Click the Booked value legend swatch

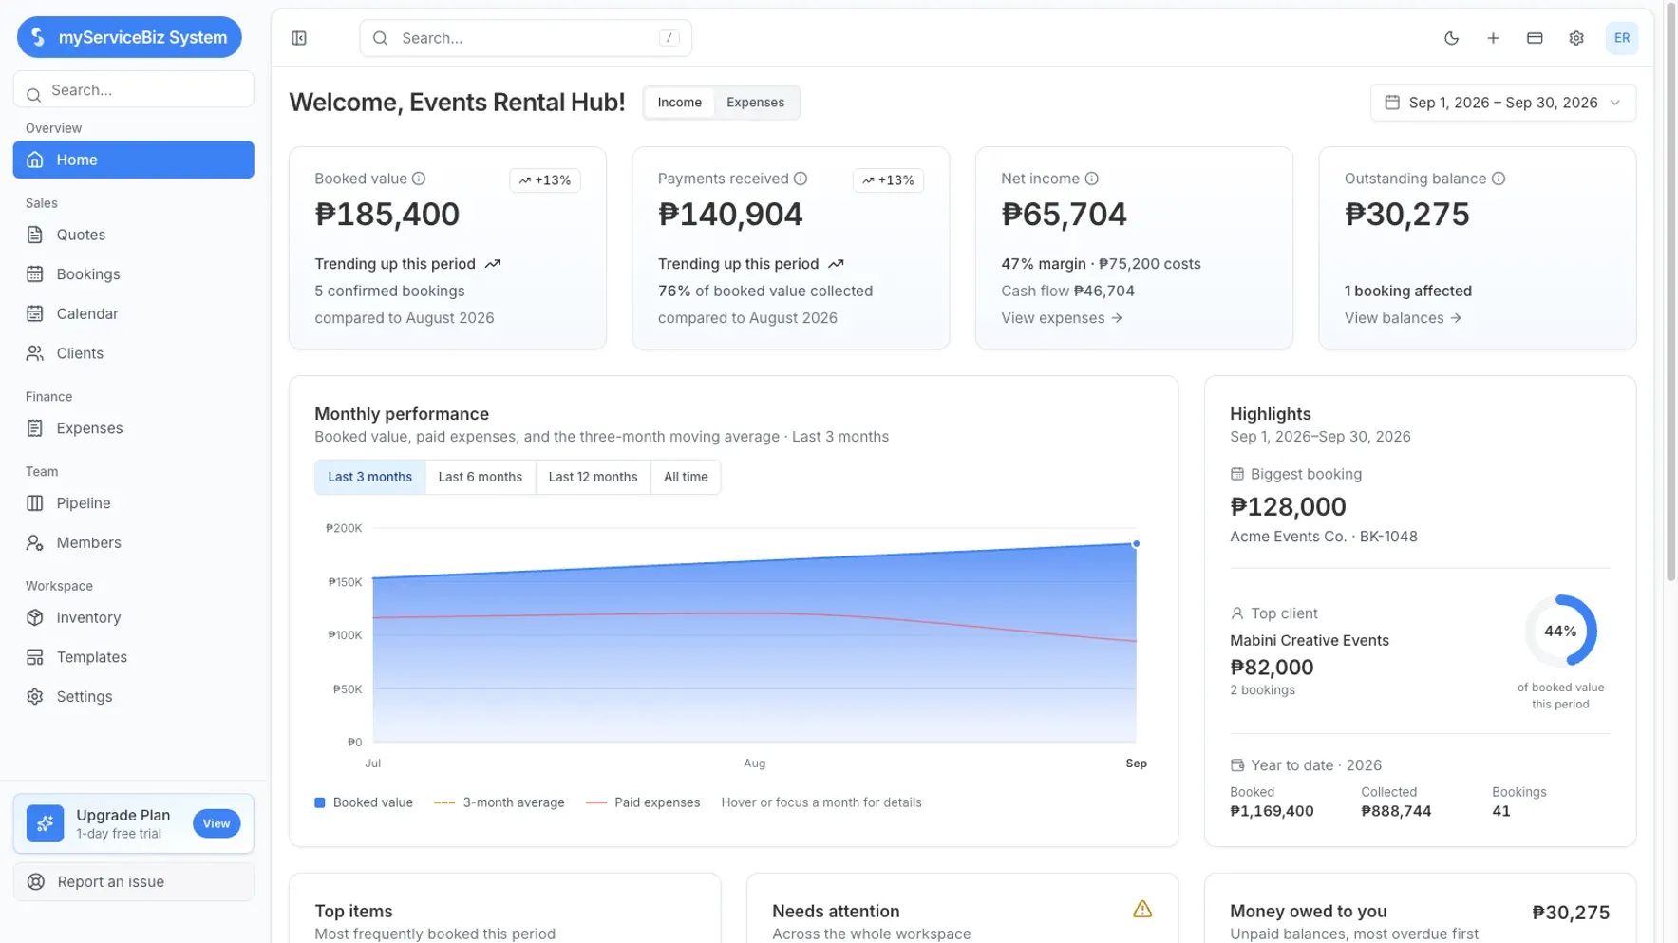tap(320, 802)
